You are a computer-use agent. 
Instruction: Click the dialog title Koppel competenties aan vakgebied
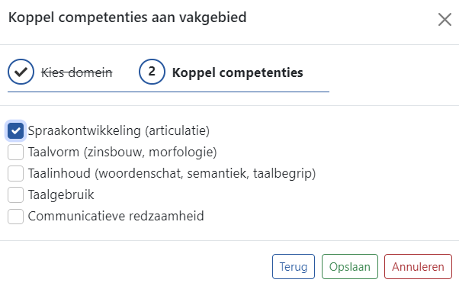click(x=127, y=18)
